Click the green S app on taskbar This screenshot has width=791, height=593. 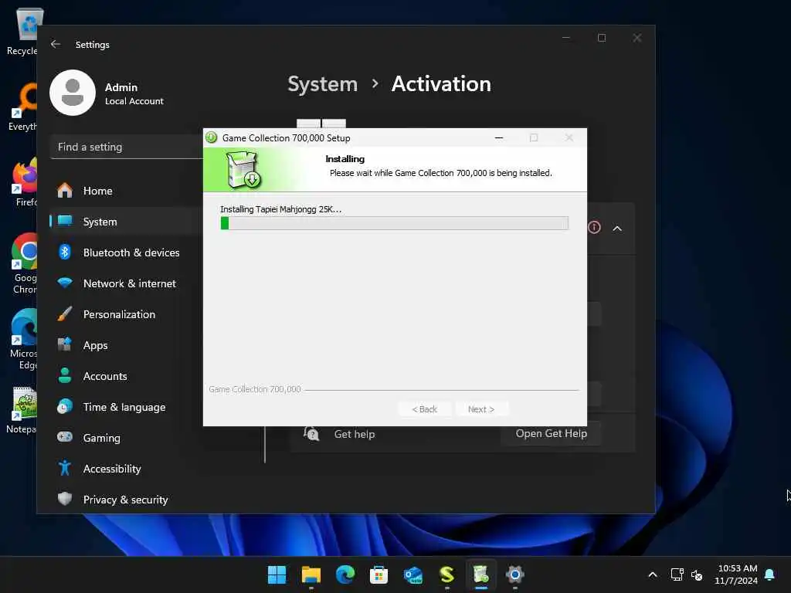[447, 574]
